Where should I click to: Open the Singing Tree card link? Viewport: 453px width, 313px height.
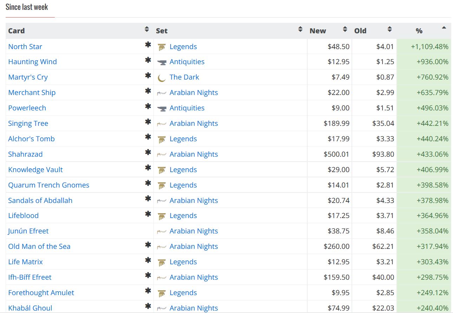pos(28,123)
